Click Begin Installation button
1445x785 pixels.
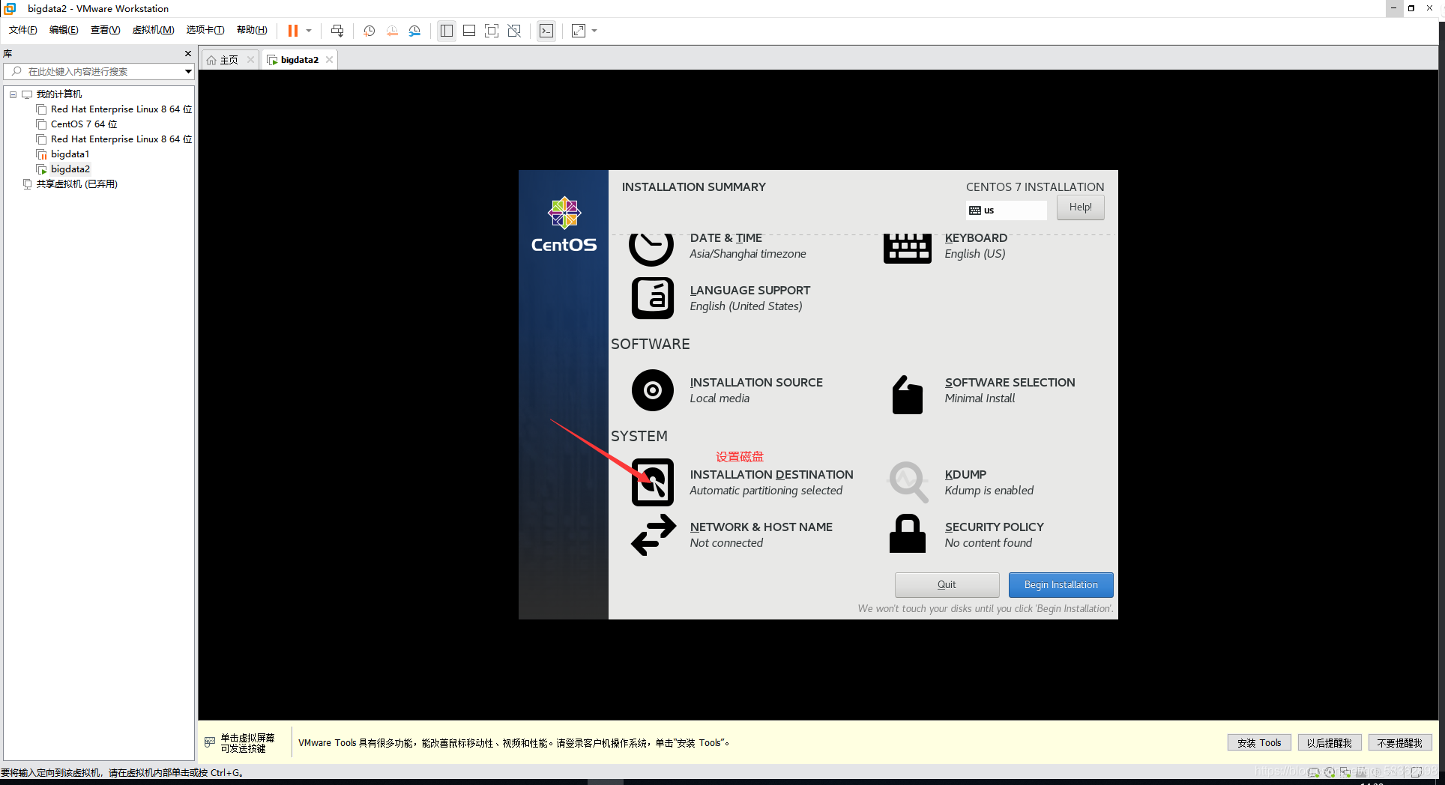tap(1061, 585)
